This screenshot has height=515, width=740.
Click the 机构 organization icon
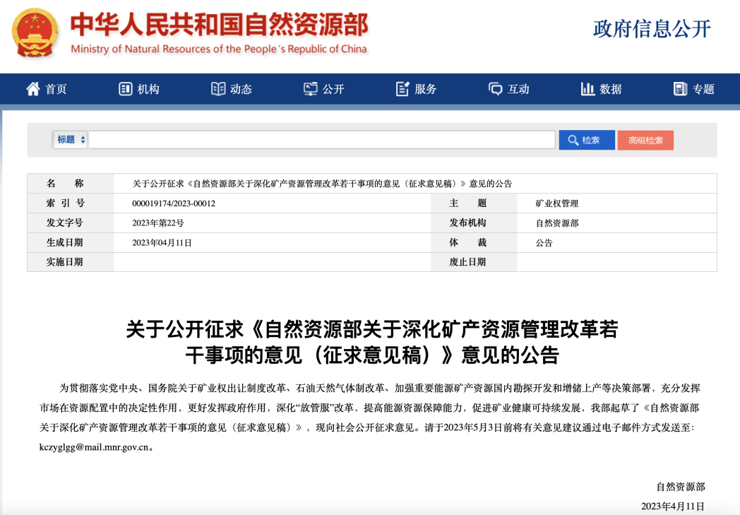(126, 89)
